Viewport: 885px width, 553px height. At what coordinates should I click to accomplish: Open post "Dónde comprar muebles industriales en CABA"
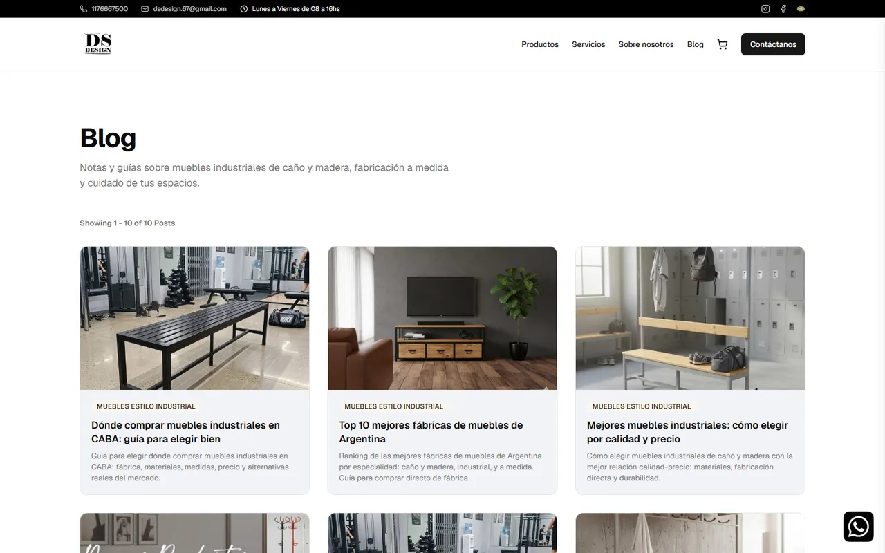(x=185, y=432)
